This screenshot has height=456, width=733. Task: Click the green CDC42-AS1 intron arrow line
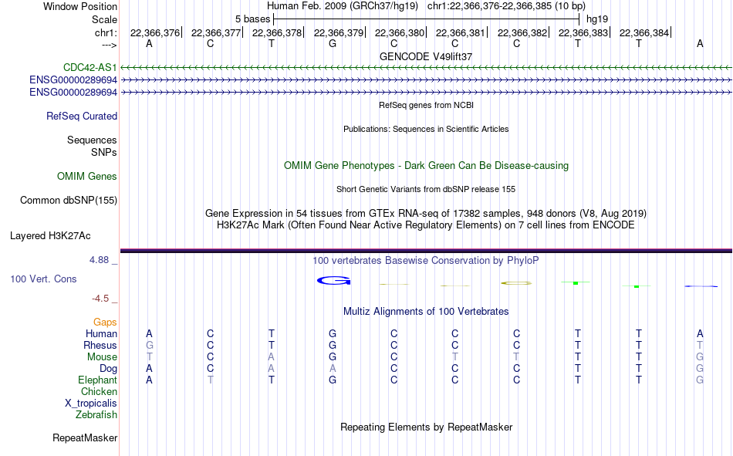click(426, 68)
